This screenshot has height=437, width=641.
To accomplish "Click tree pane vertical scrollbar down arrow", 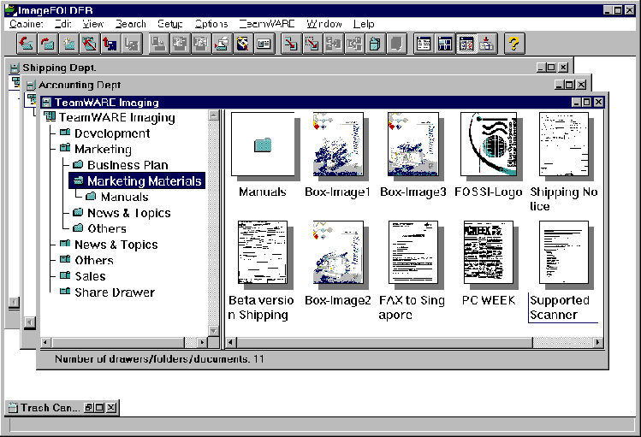I will [213, 330].
